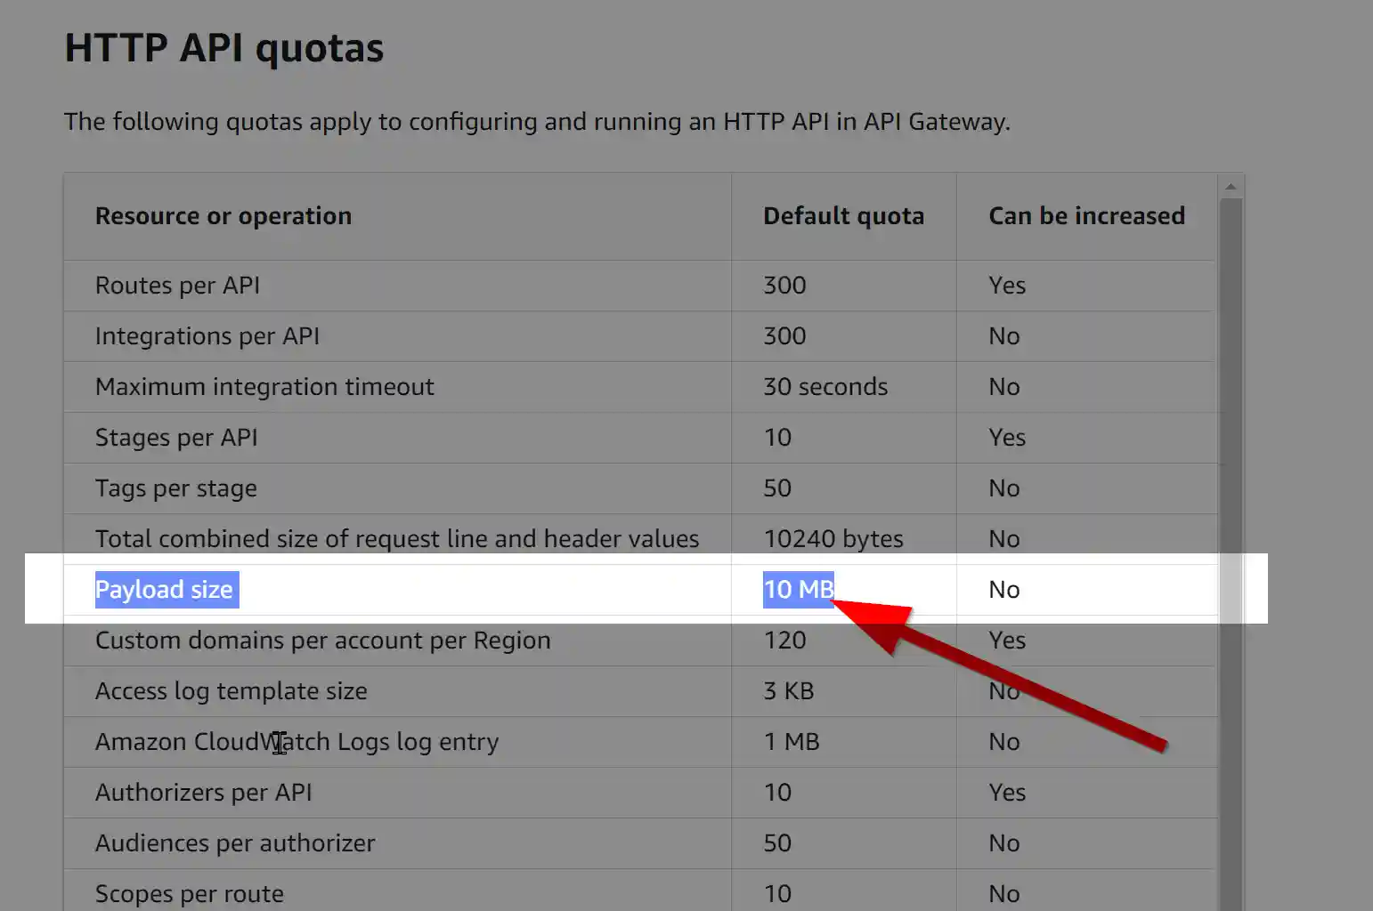Select the HTTP API quotas heading
This screenshot has width=1373, height=911.
click(223, 48)
